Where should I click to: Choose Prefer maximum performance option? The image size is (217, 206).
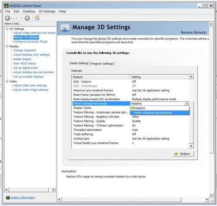pos(160,113)
